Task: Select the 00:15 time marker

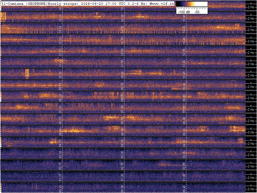Action: pos(60,189)
